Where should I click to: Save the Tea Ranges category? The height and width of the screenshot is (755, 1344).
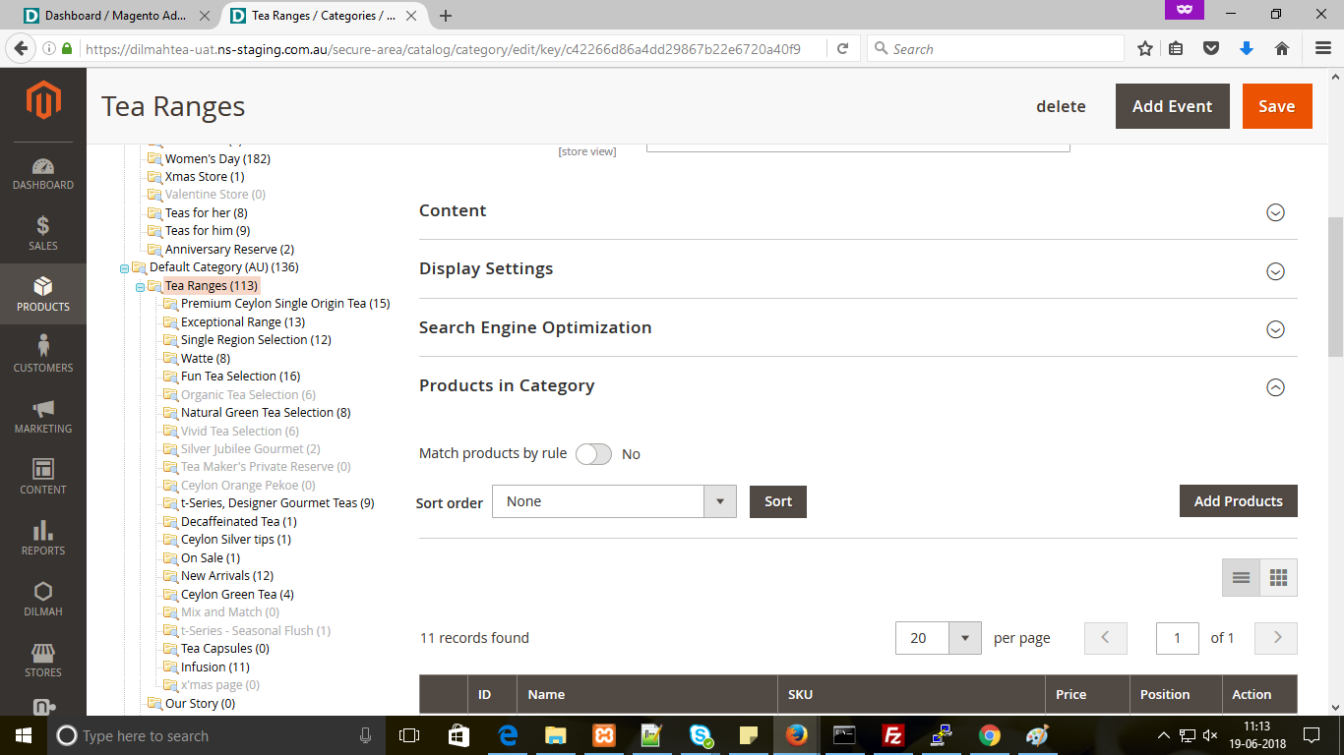coord(1277,105)
